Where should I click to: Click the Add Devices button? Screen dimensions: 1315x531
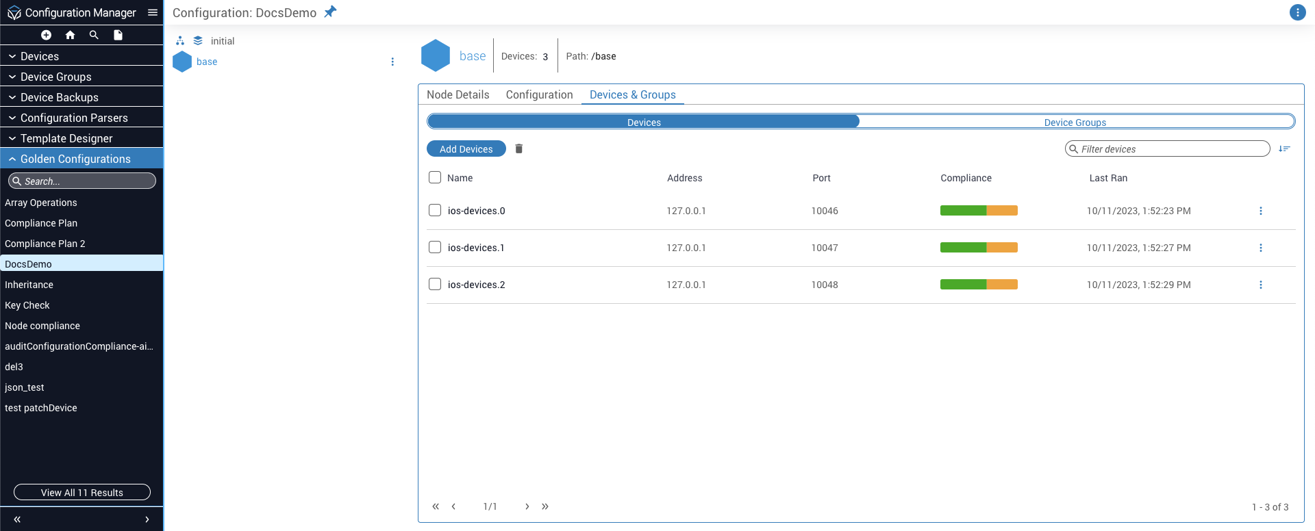coord(466,148)
